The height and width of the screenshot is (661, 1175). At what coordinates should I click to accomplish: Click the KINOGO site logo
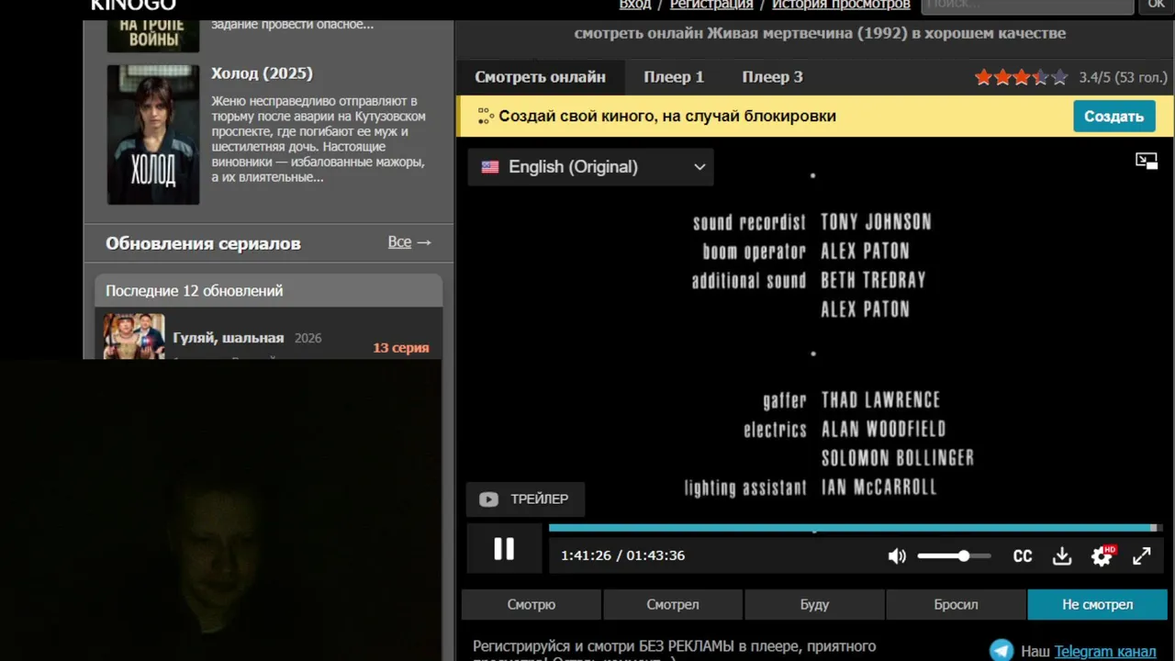click(x=133, y=6)
